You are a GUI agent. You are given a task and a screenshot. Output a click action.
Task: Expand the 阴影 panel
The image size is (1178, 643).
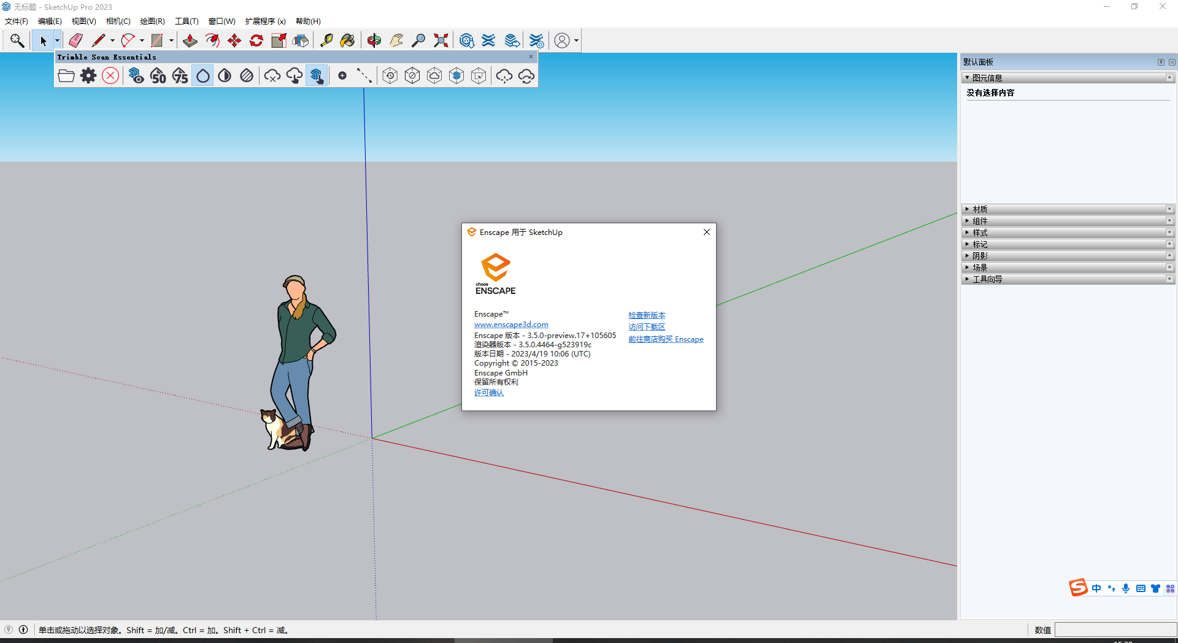coord(968,255)
